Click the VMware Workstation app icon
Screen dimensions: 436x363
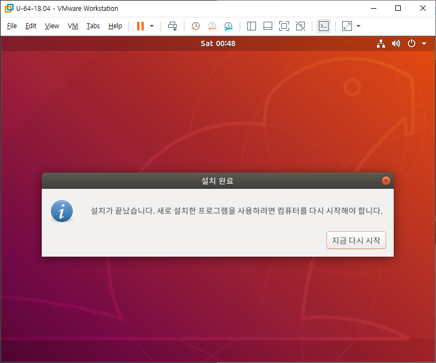coord(9,8)
